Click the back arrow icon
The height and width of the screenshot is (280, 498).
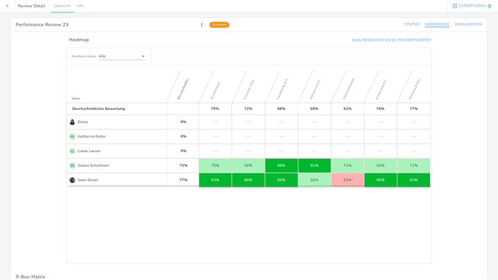pyautogui.click(x=8, y=6)
